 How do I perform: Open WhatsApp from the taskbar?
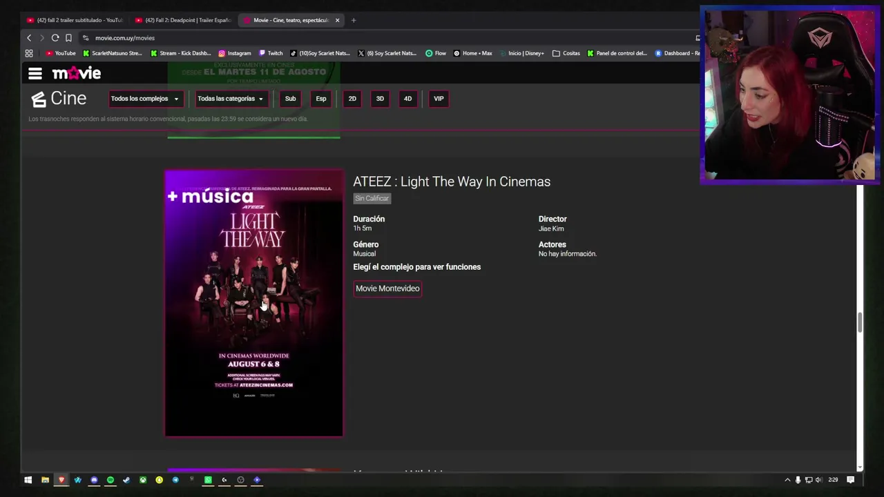click(208, 480)
